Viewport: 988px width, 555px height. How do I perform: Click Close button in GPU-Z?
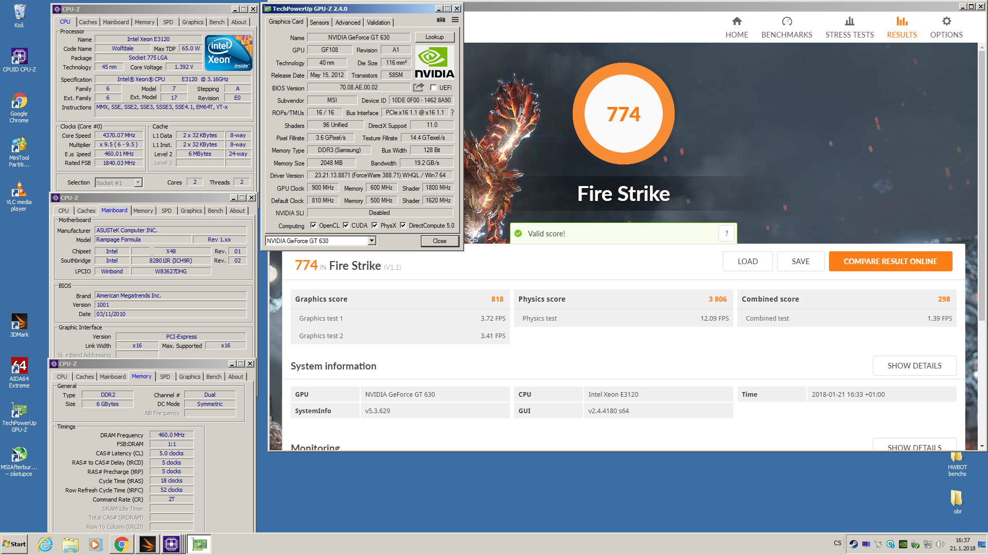[x=439, y=240]
